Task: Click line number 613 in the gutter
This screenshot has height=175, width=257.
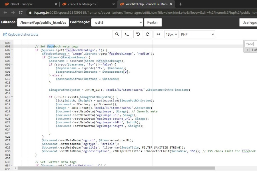Action: pos(7,90)
